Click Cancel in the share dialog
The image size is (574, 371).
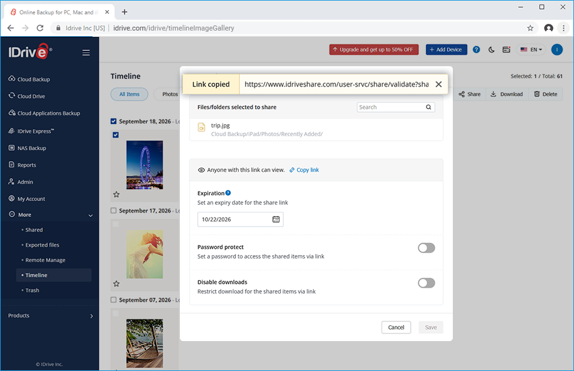click(396, 327)
